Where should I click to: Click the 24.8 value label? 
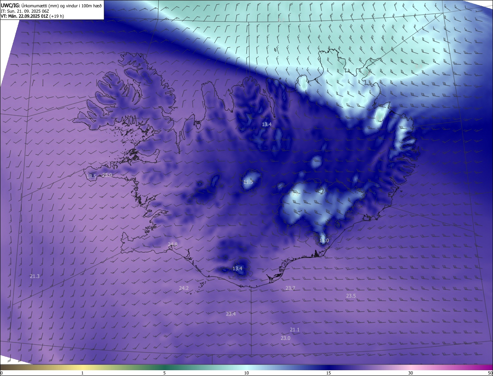pos(173,245)
